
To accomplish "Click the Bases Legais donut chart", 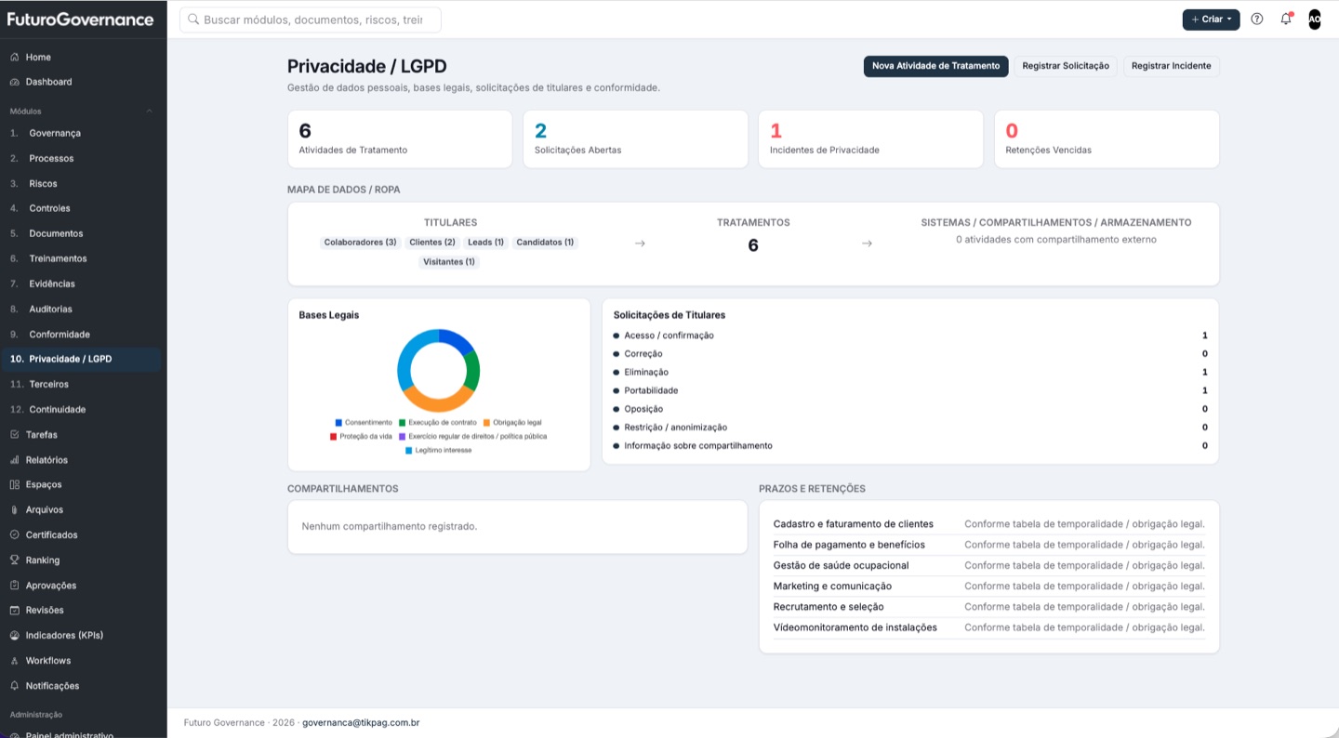I will pyautogui.click(x=439, y=370).
